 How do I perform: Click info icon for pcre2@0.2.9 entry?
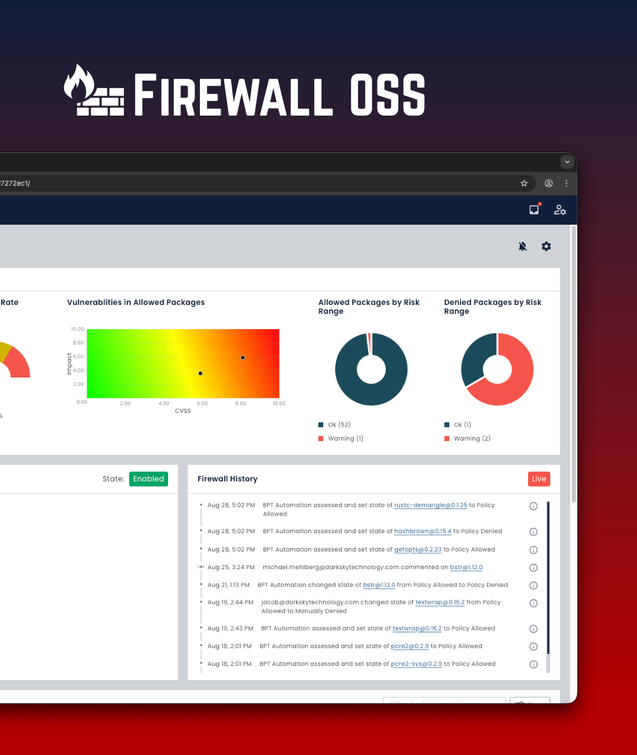(533, 646)
